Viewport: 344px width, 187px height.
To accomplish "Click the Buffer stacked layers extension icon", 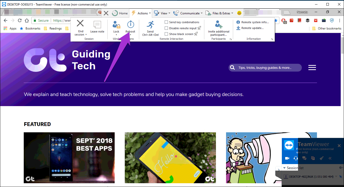I will (x=308, y=20).
